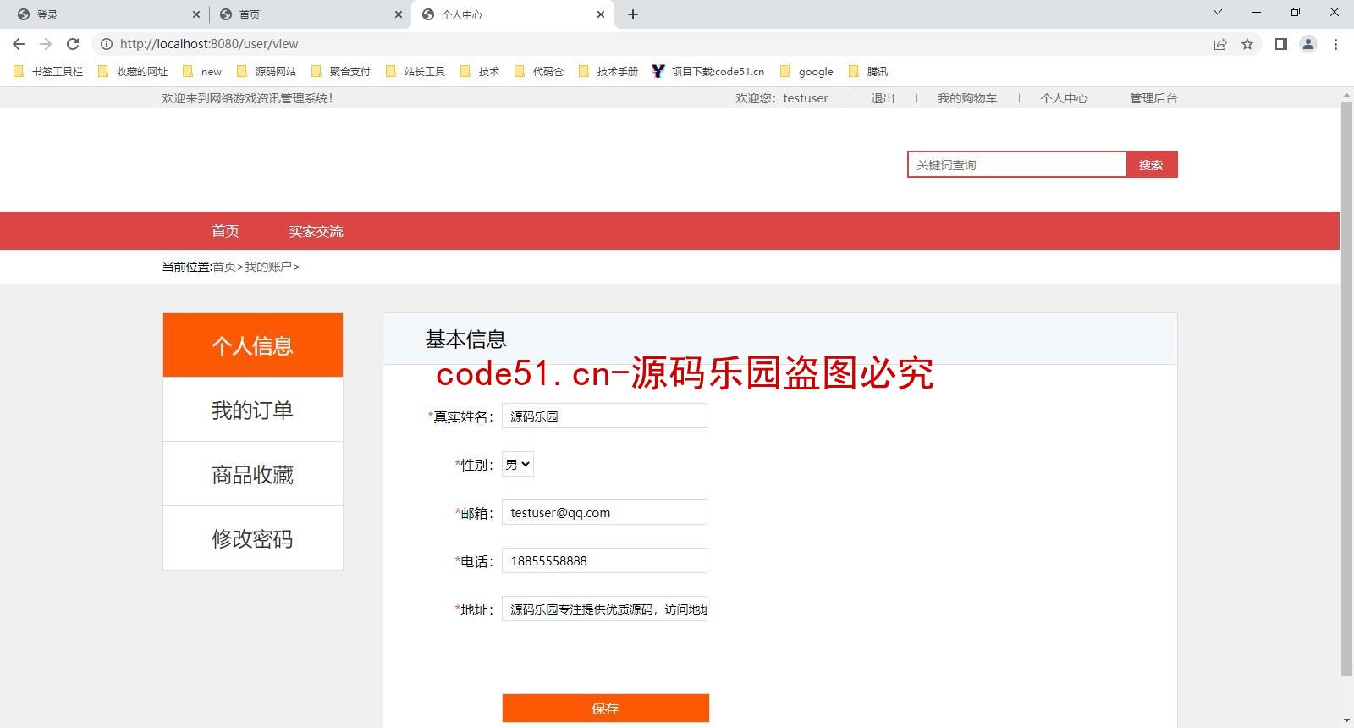1354x728 pixels.
Task: Open the 技术手册 bookmark folder
Action: tap(608, 72)
